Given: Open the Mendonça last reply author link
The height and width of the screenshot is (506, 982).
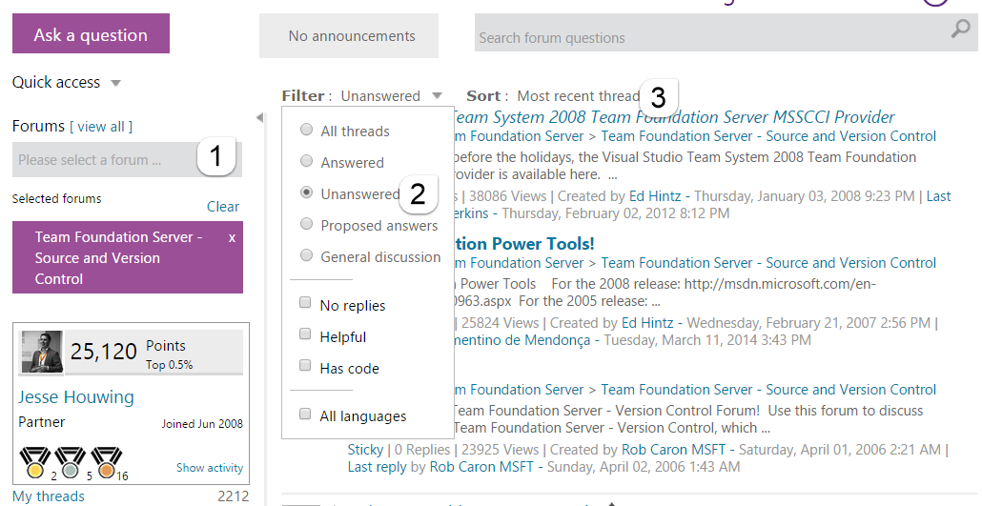Looking at the screenshot, I should click(522, 340).
